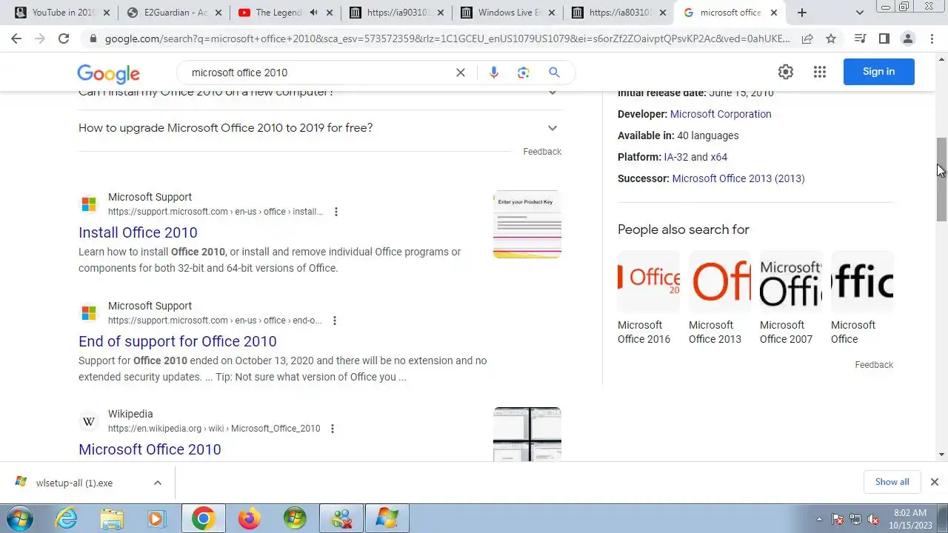948x533 pixels.
Task: Open options for wlsetup-all (1).exe download
Action: (x=158, y=483)
